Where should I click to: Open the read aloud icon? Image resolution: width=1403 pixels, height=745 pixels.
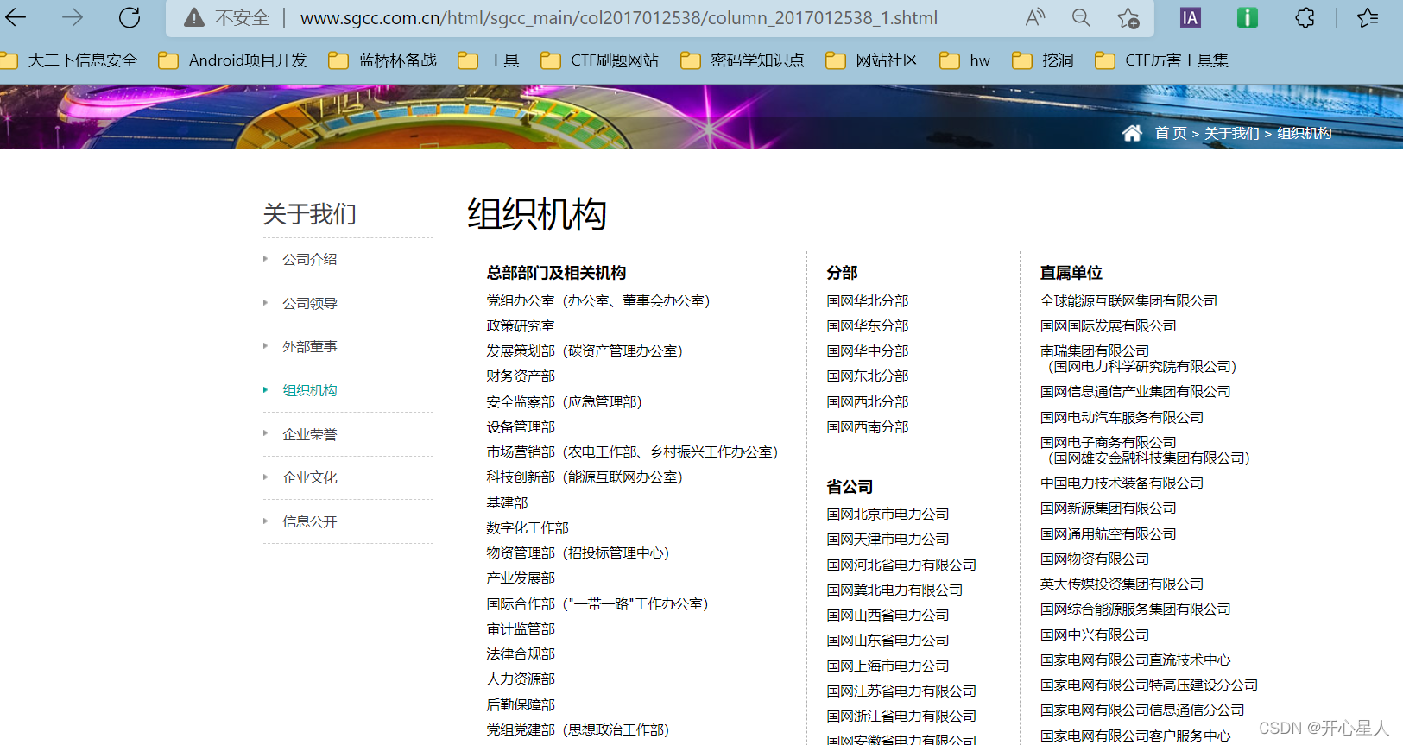click(x=1035, y=17)
